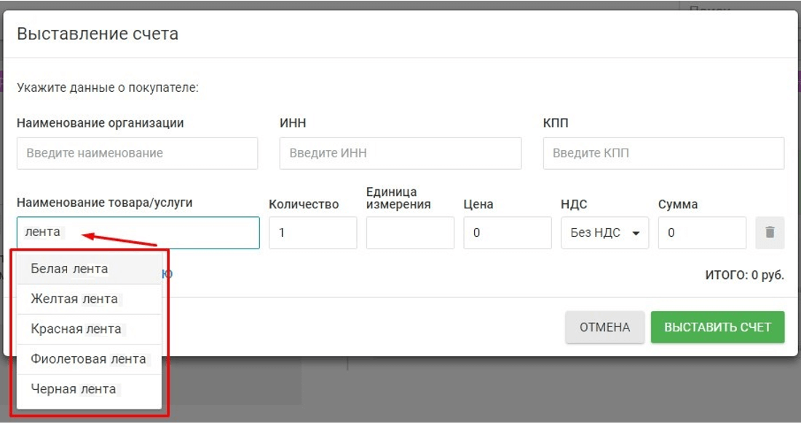Click the Выставление счета dialog title
The image size is (801, 424).
click(98, 34)
